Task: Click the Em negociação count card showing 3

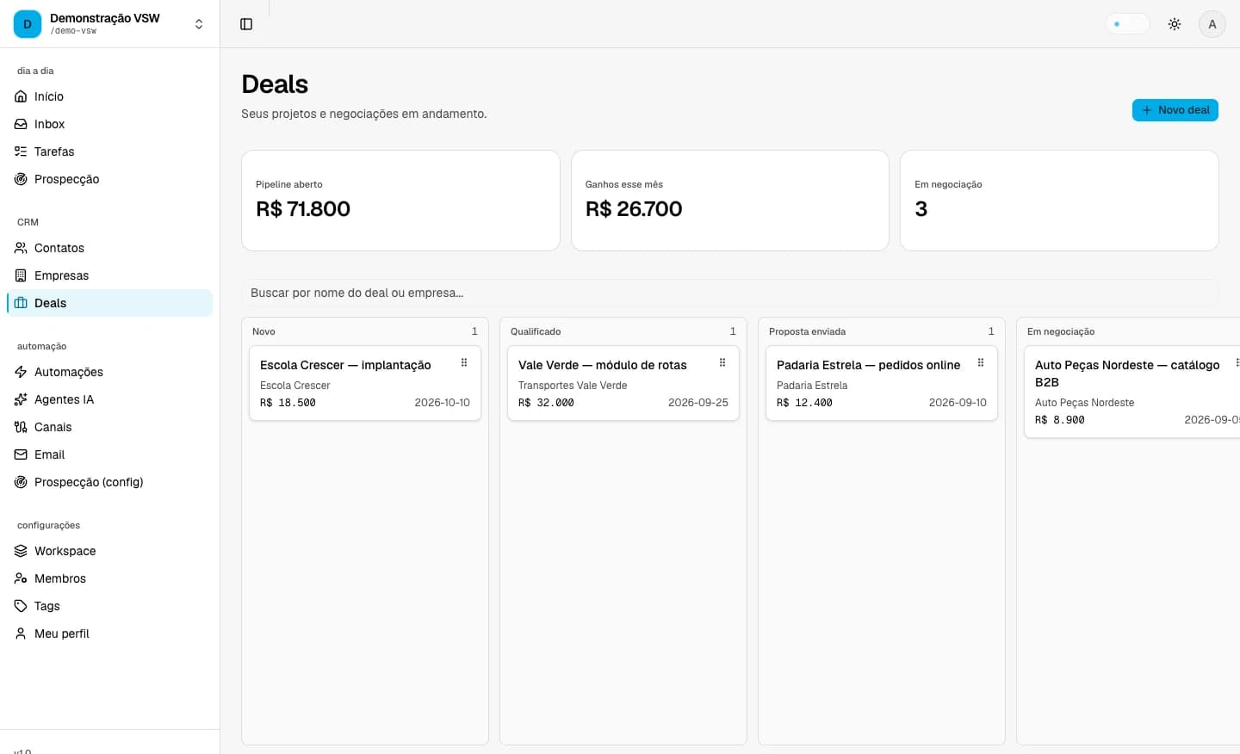Action: [x=1059, y=201]
